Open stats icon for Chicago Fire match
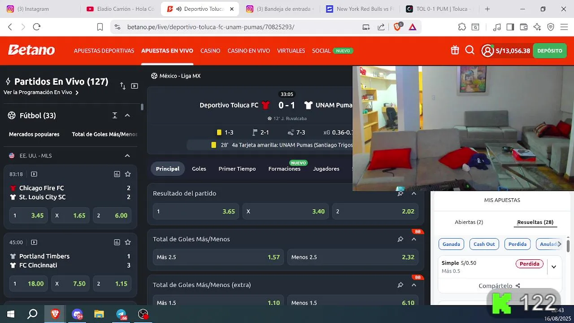The image size is (574, 323). [117, 174]
